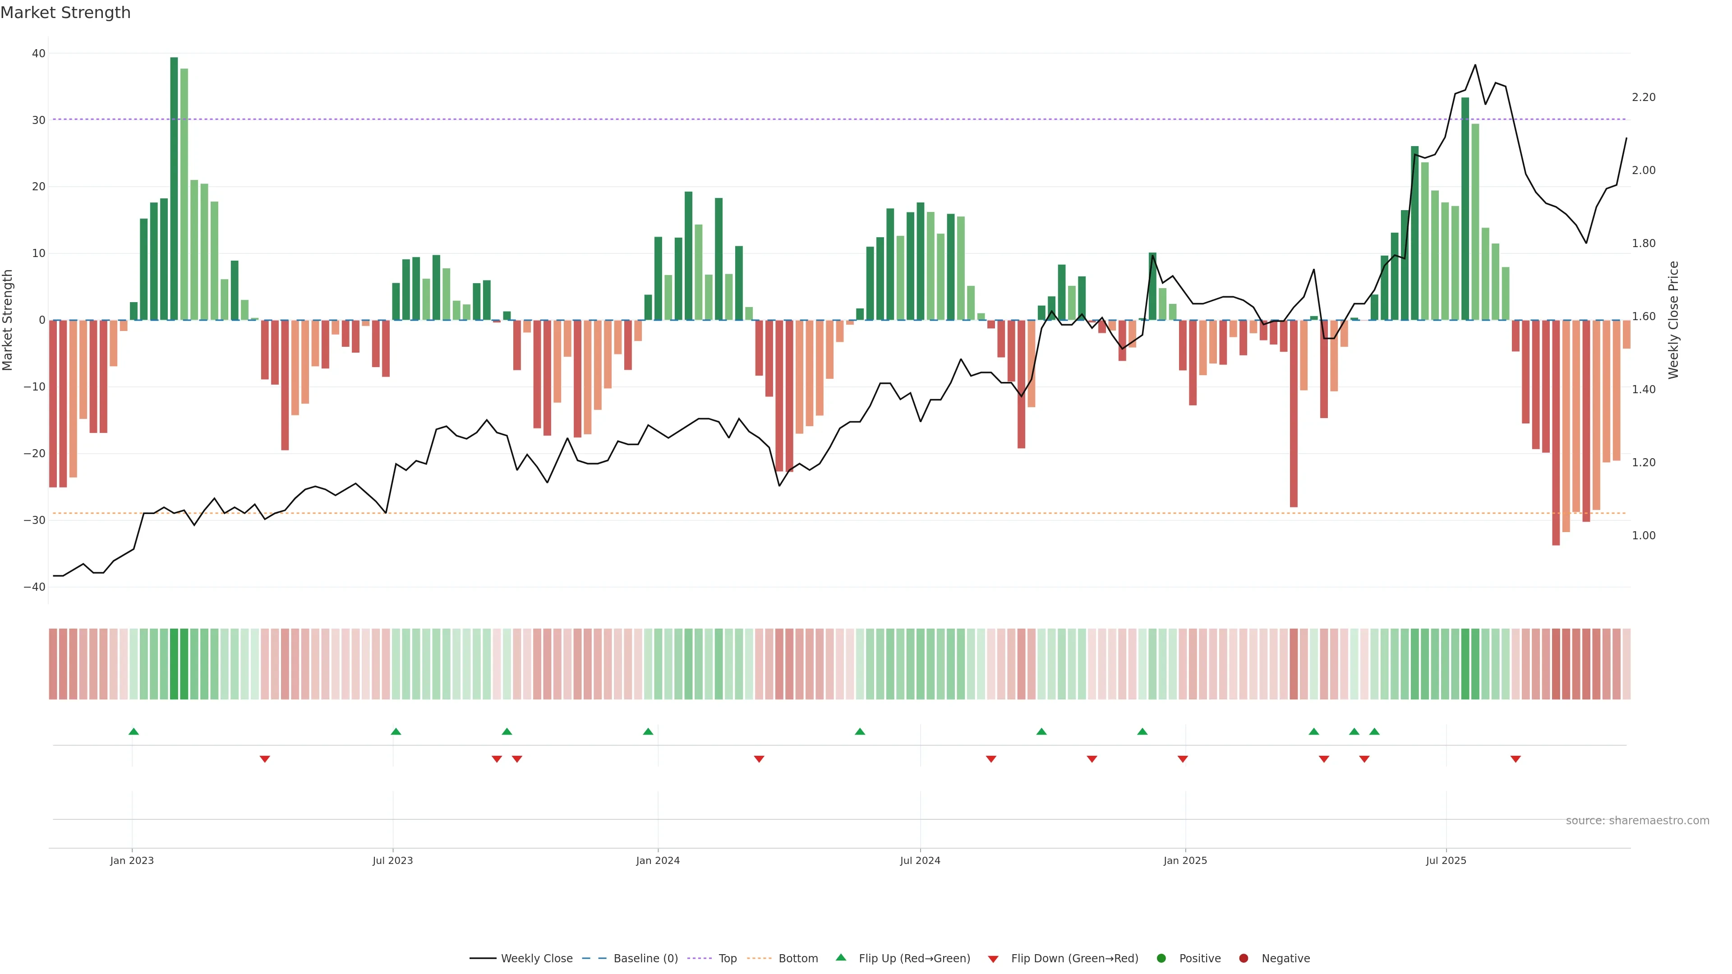Click the flip-up triangle above Jul 2023
This screenshot has height=974, width=1732.
pos(396,731)
